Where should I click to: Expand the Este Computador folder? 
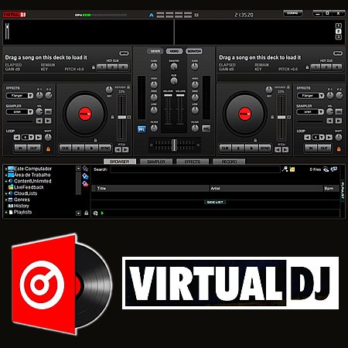point(6,169)
